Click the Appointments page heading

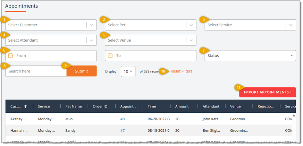pyautogui.click(x=22, y=6)
